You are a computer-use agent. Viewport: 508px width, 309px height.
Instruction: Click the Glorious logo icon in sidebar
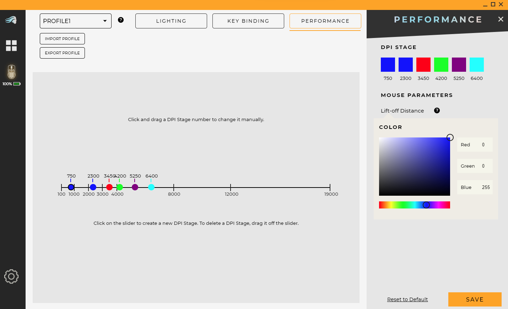pyautogui.click(x=11, y=20)
